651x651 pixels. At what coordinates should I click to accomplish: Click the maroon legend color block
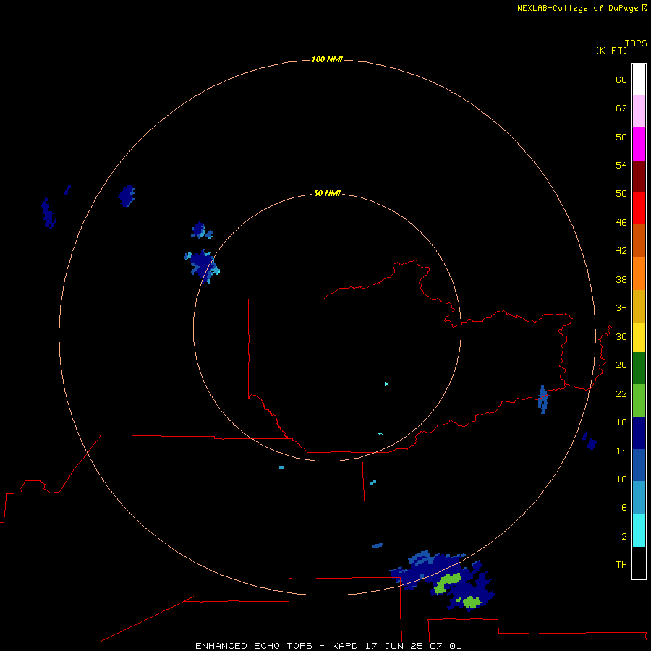tap(639, 176)
